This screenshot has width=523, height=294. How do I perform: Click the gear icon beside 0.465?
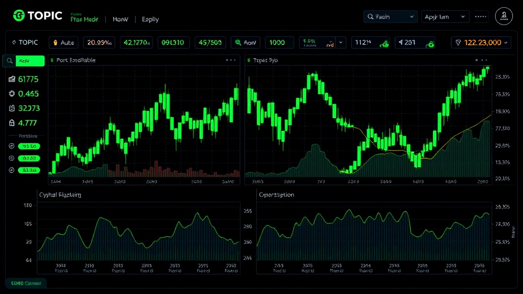[x=12, y=94]
